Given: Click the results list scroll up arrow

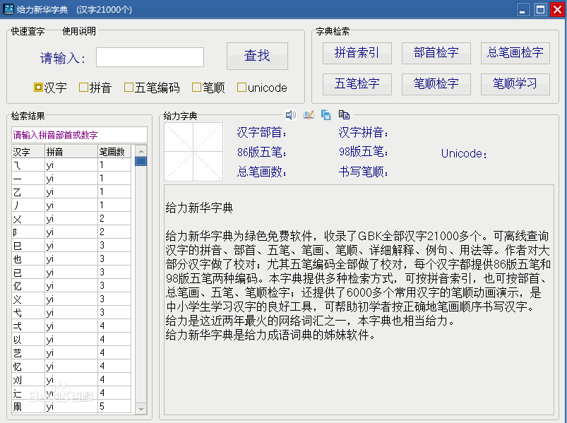Looking at the screenshot, I should [141, 151].
